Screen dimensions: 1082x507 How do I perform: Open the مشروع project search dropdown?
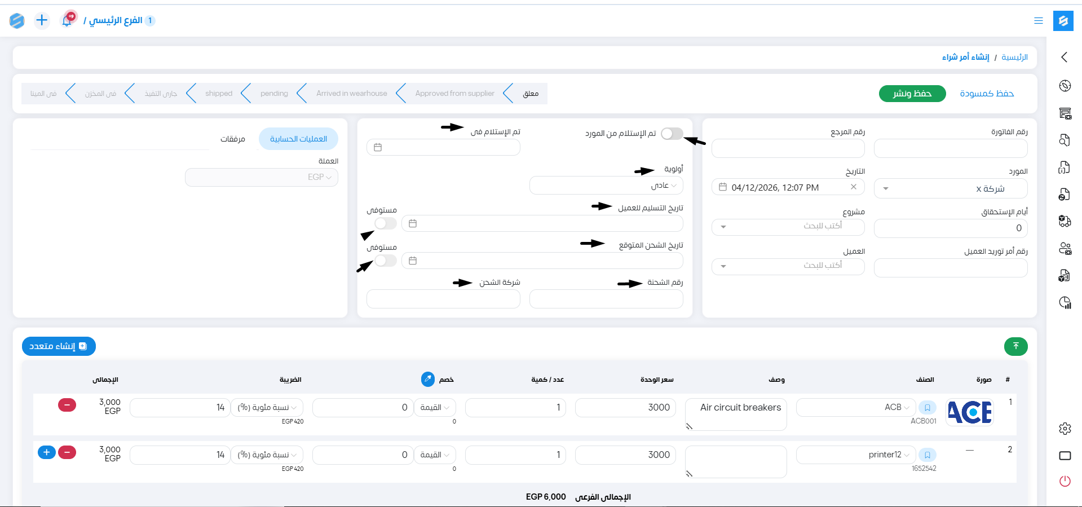click(788, 226)
